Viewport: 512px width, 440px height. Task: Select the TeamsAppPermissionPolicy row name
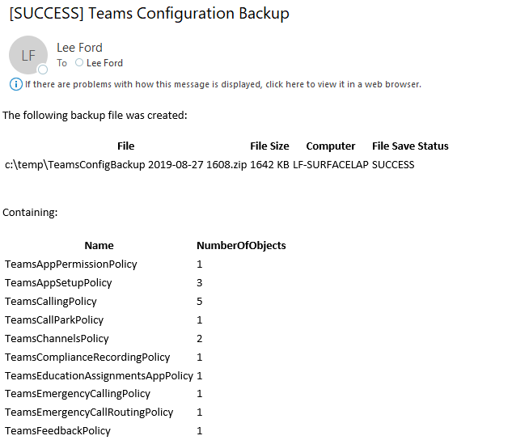click(71, 264)
